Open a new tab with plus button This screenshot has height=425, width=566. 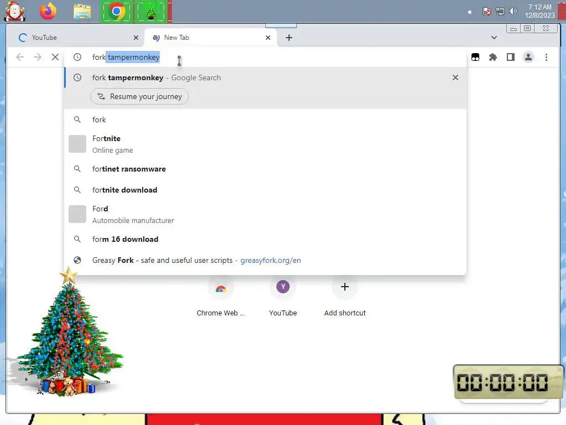pos(289,38)
